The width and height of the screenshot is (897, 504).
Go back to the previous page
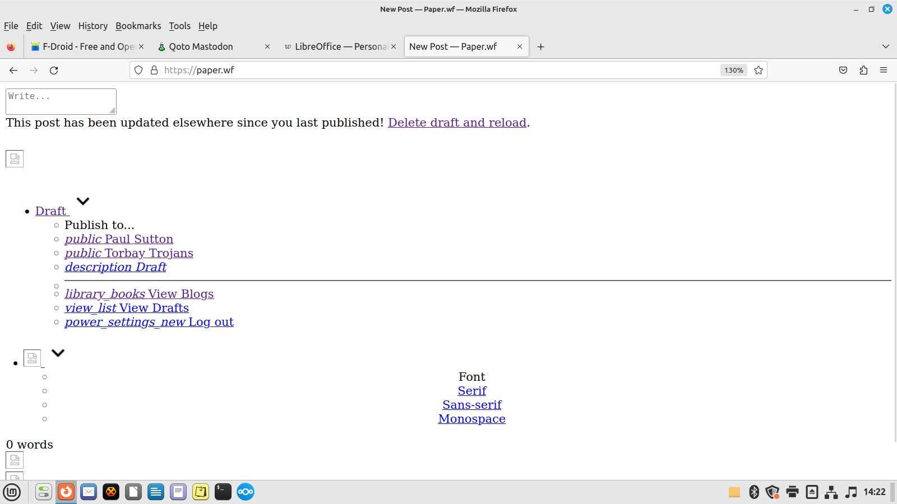coord(13,70)
